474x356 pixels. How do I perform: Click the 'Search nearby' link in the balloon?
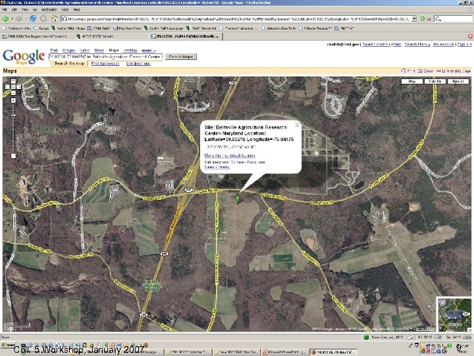(217, 167)
